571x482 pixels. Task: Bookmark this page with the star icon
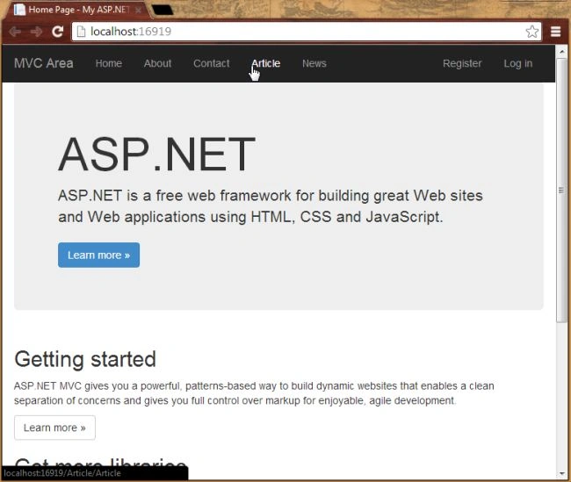(x=532, y=32)
